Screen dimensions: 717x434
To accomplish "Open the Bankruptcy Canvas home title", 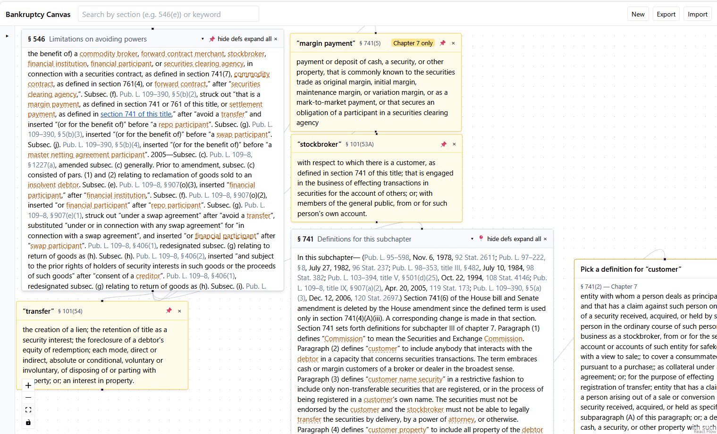I will click(38, 15).
